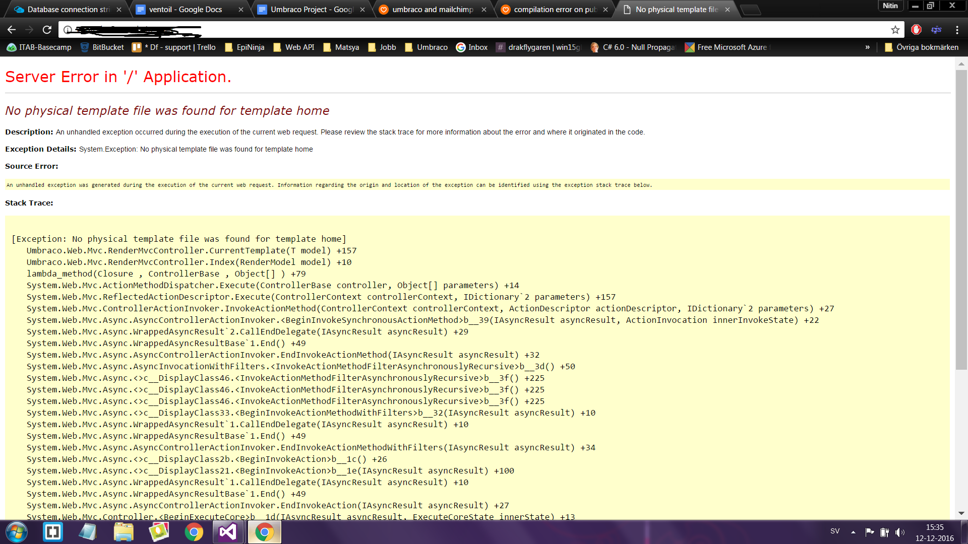
Task: Open the red shield extension icon
Action: tap(916, 30)
